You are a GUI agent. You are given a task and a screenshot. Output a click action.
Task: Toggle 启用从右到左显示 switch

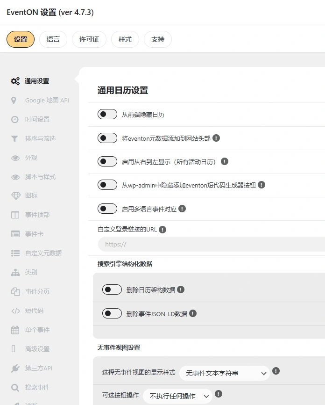pyautogui.click(x=107, y=161)
